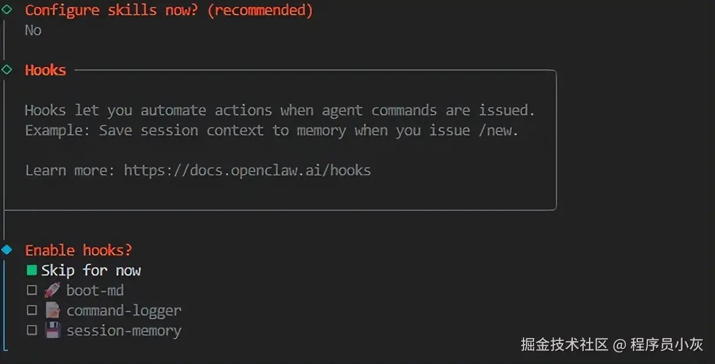Click the Configure skills now? prompt text
Screen dimensions: 715x364
(169, 10)
